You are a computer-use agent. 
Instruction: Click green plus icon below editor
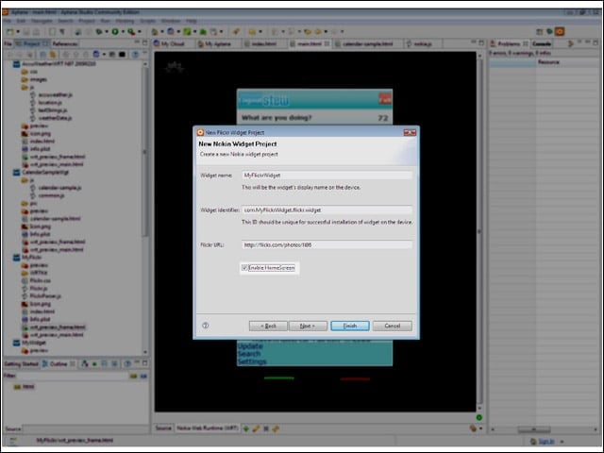[x=245, y=428]
